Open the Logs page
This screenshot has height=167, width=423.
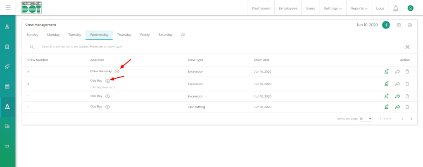point(380,8)
